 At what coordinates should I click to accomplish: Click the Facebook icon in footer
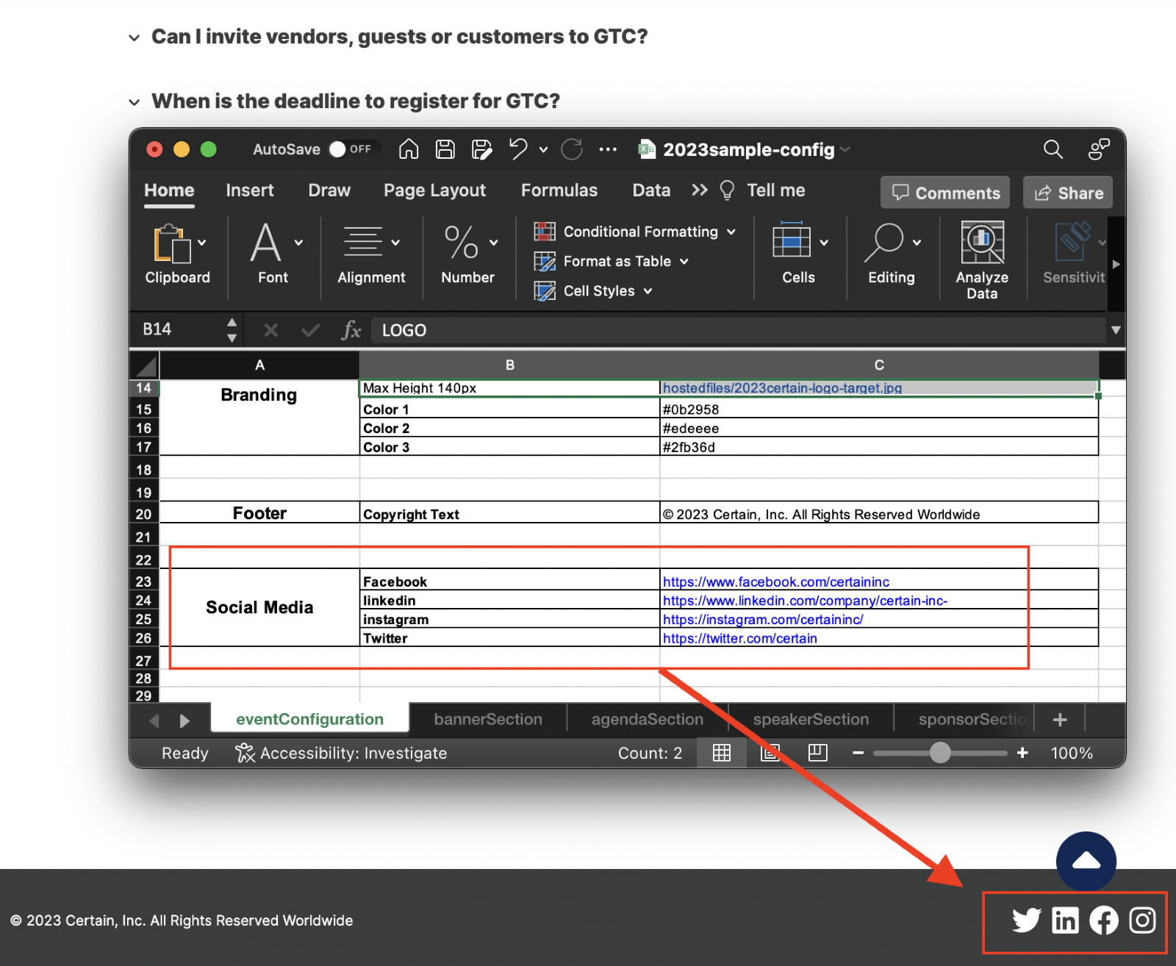[1104, 920]
